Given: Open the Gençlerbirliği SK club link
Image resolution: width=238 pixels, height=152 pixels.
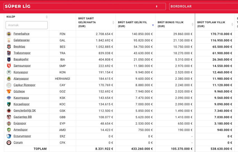Looking at the screenshot, I should (x=25, y=110).
